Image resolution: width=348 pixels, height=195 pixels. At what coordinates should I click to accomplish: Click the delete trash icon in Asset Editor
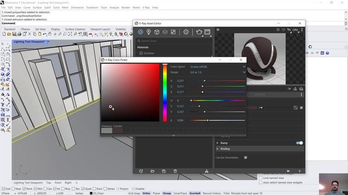175,171
